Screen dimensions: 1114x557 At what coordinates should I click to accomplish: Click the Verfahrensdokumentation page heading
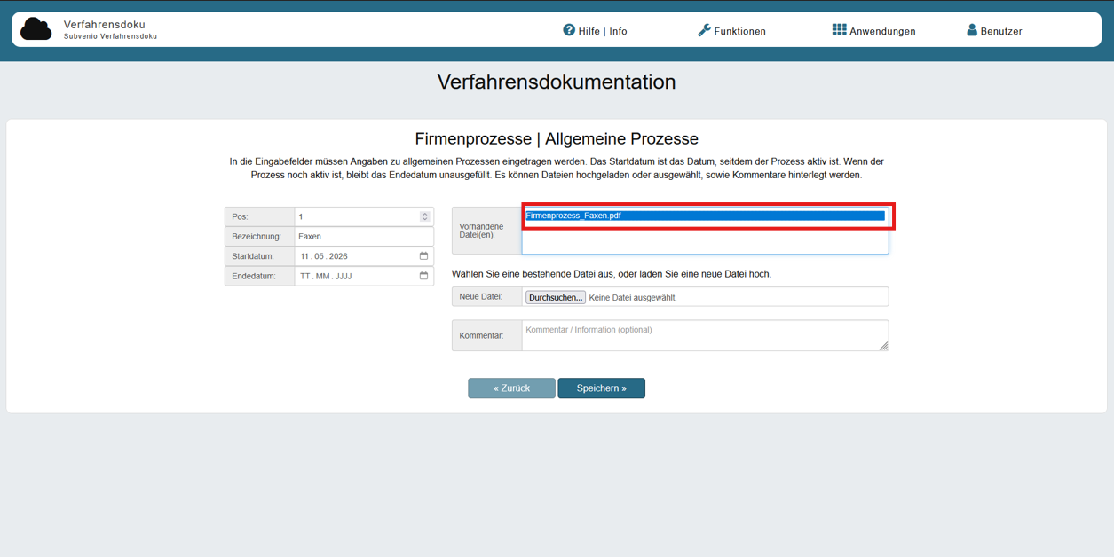pos(557,82)
